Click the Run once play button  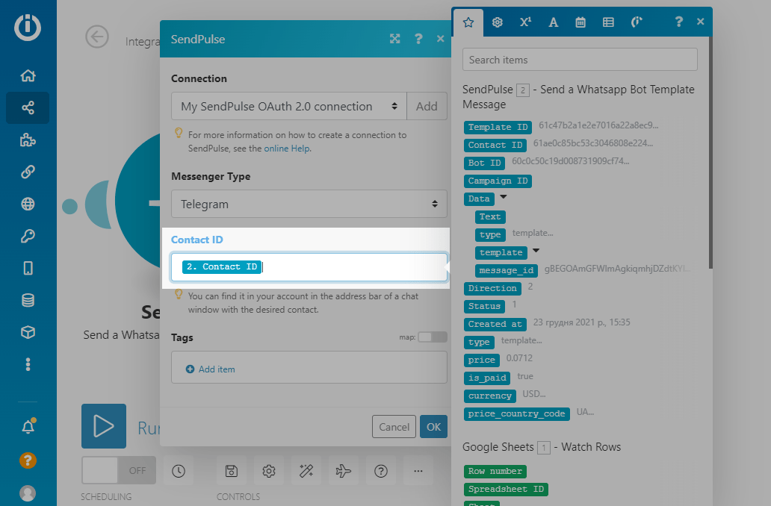pos(104,426)
